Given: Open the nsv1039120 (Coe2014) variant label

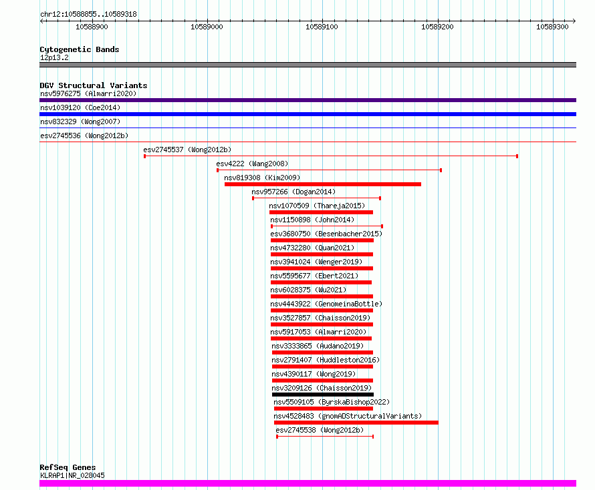Looking at the screenshot, I should tap(80, 107).
